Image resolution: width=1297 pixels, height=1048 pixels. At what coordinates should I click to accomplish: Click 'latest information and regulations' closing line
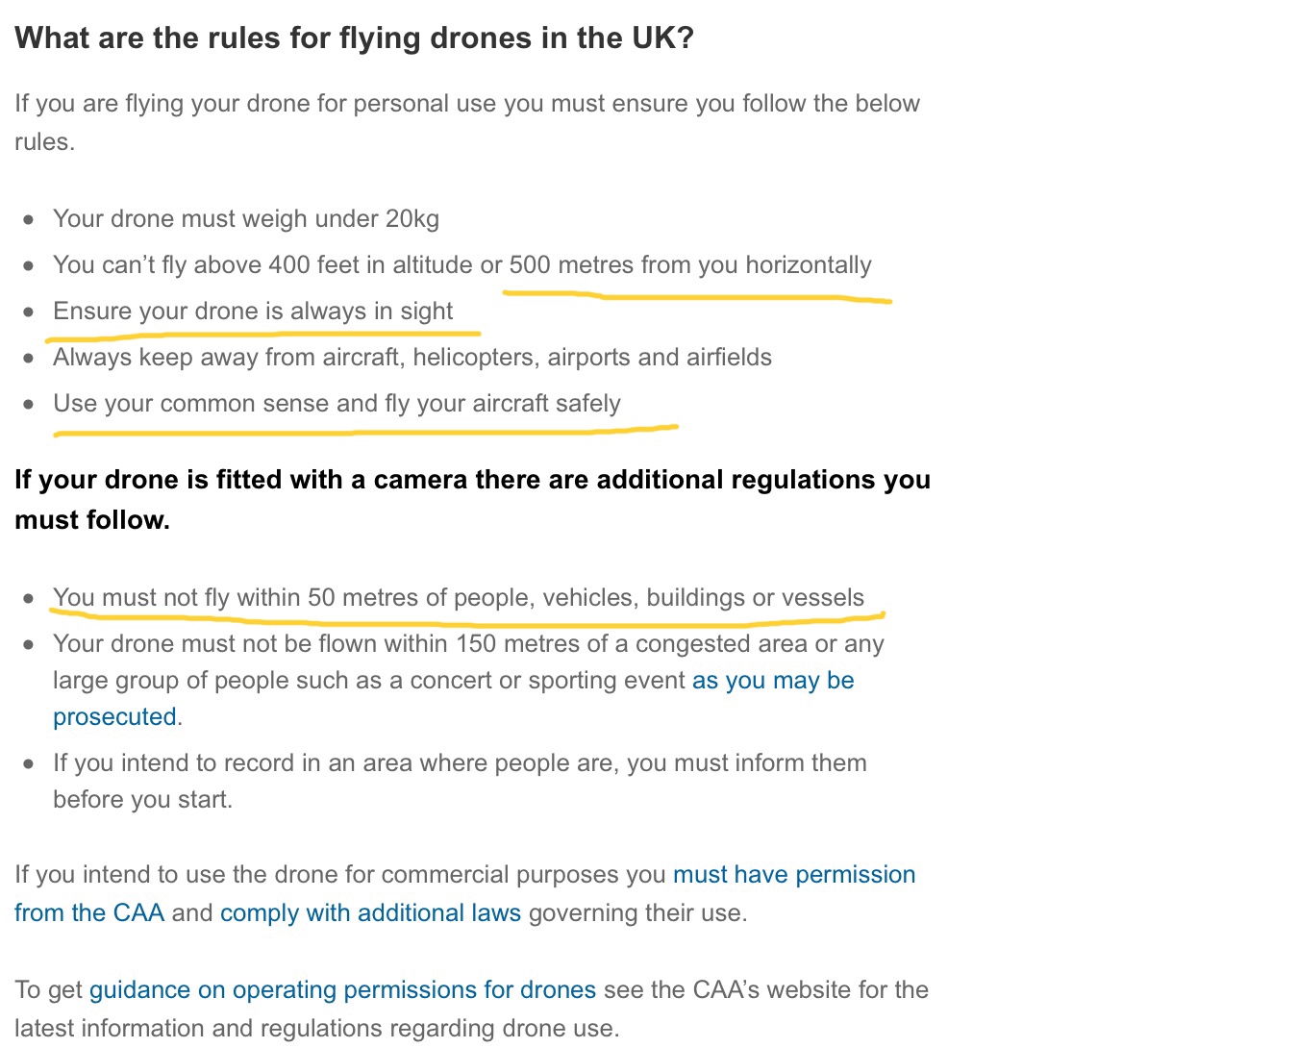point(316,1029)
